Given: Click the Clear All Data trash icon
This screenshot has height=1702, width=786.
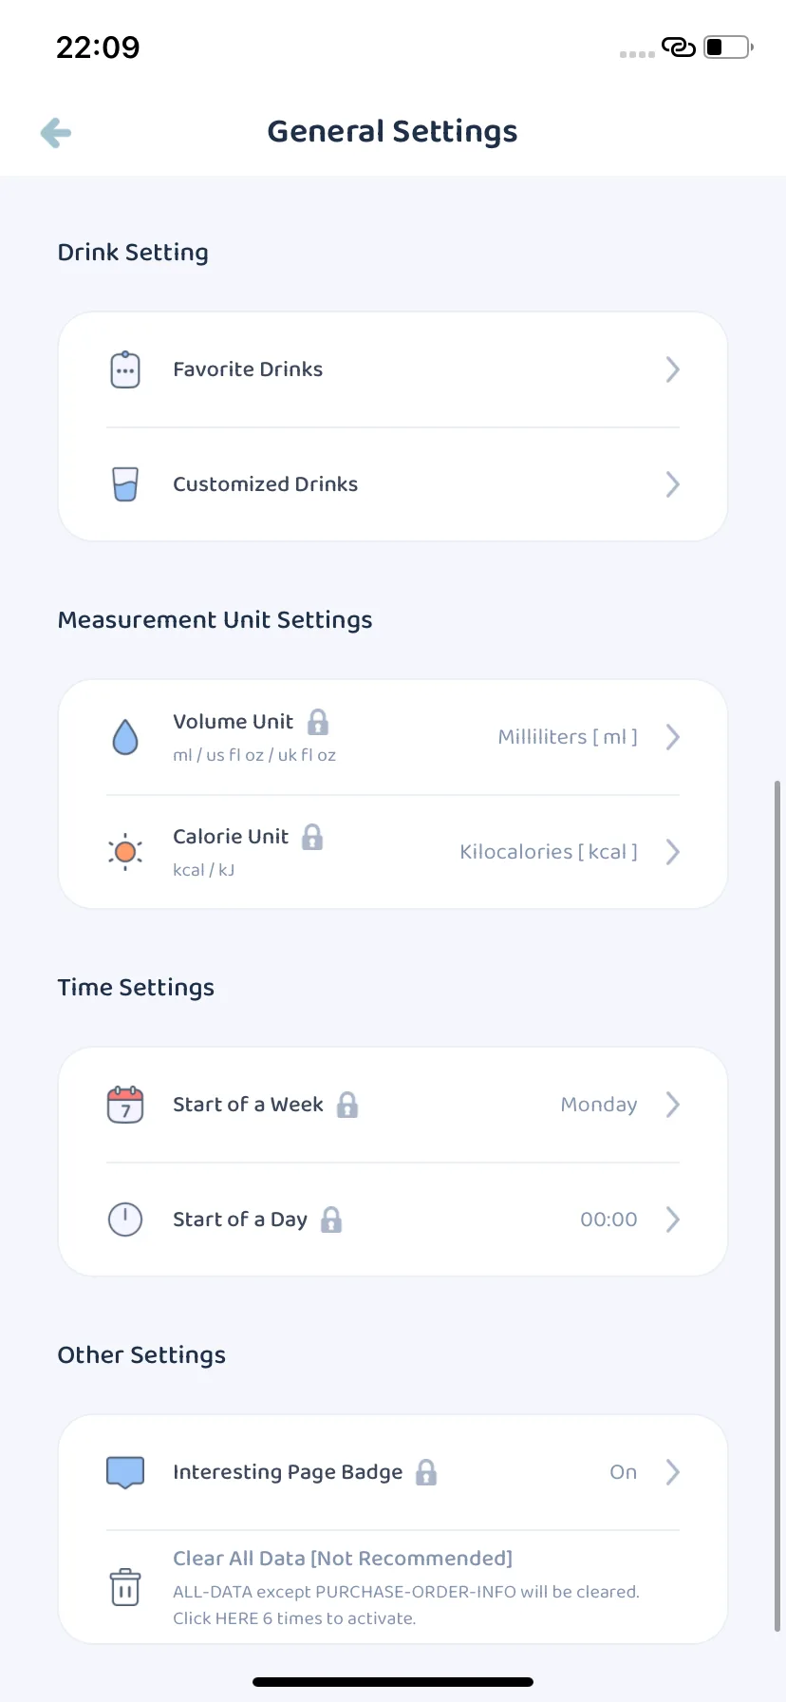Looking at the screenshot, I should 125,1587.
